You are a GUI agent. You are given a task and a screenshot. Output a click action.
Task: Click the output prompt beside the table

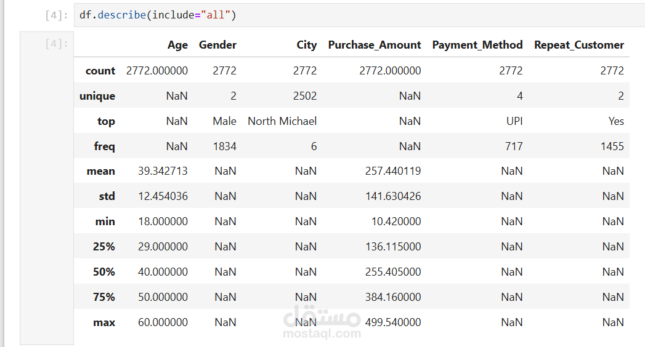pyautogui.click(x=56, y=44)
